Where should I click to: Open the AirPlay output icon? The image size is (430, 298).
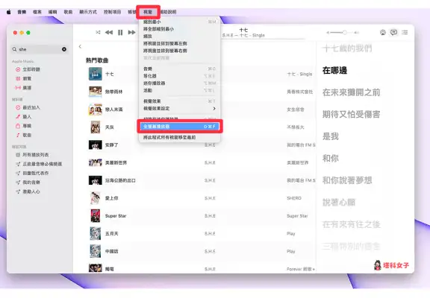point(383,32)
